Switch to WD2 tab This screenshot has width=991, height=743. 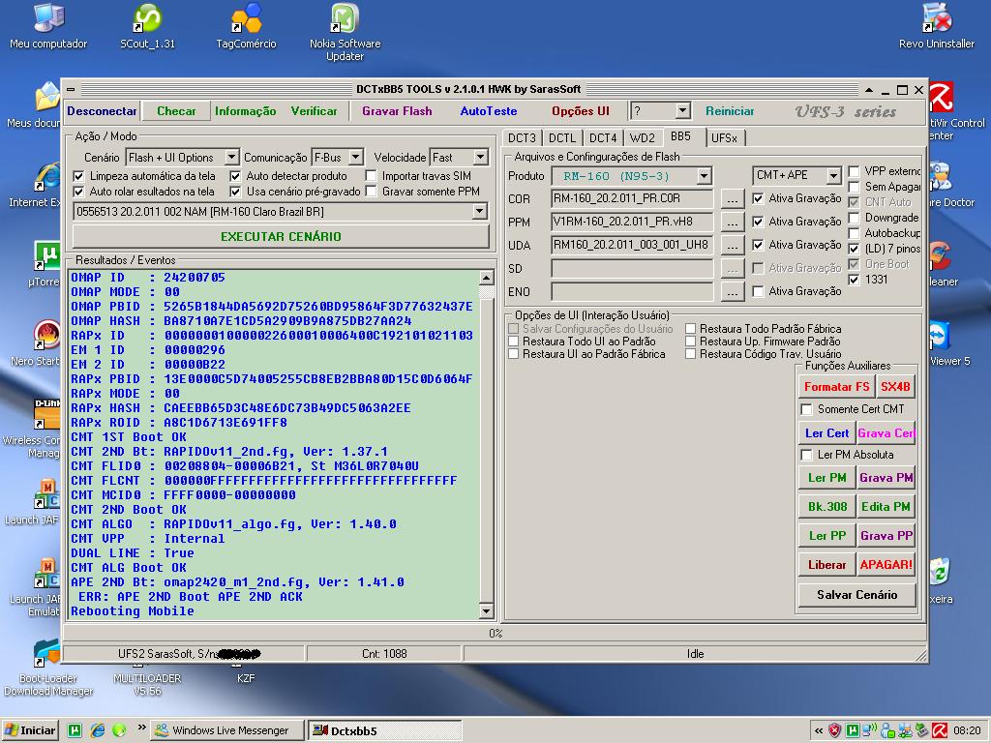coord(643,137)
